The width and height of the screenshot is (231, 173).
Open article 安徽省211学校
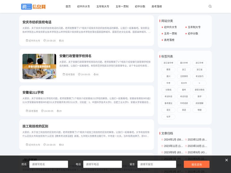coord(33,93)
